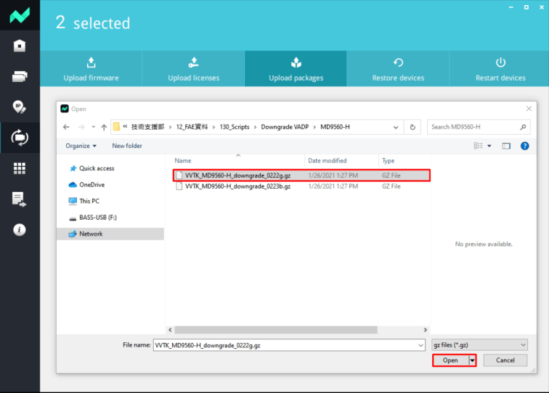The width and height of the screenshot is (549, 393).
Task: Select VVTK_MD9560-H_downgrade_0223b.gz file
Action: coord(237,186)
